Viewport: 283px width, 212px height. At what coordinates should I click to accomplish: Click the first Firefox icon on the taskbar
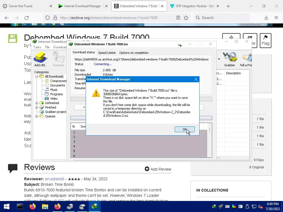(x=33, y=206)
